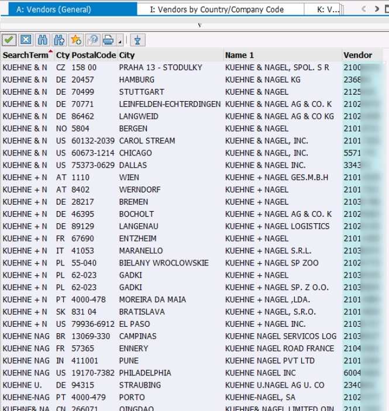
Task: Switch to Vendors by Country/Company Code tab
Action: [221, 9]
